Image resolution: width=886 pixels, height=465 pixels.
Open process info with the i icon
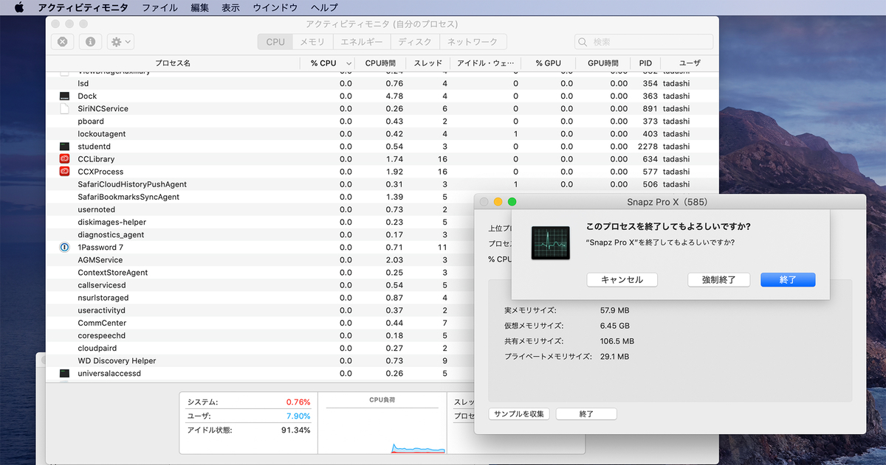[x=90, y=42]
